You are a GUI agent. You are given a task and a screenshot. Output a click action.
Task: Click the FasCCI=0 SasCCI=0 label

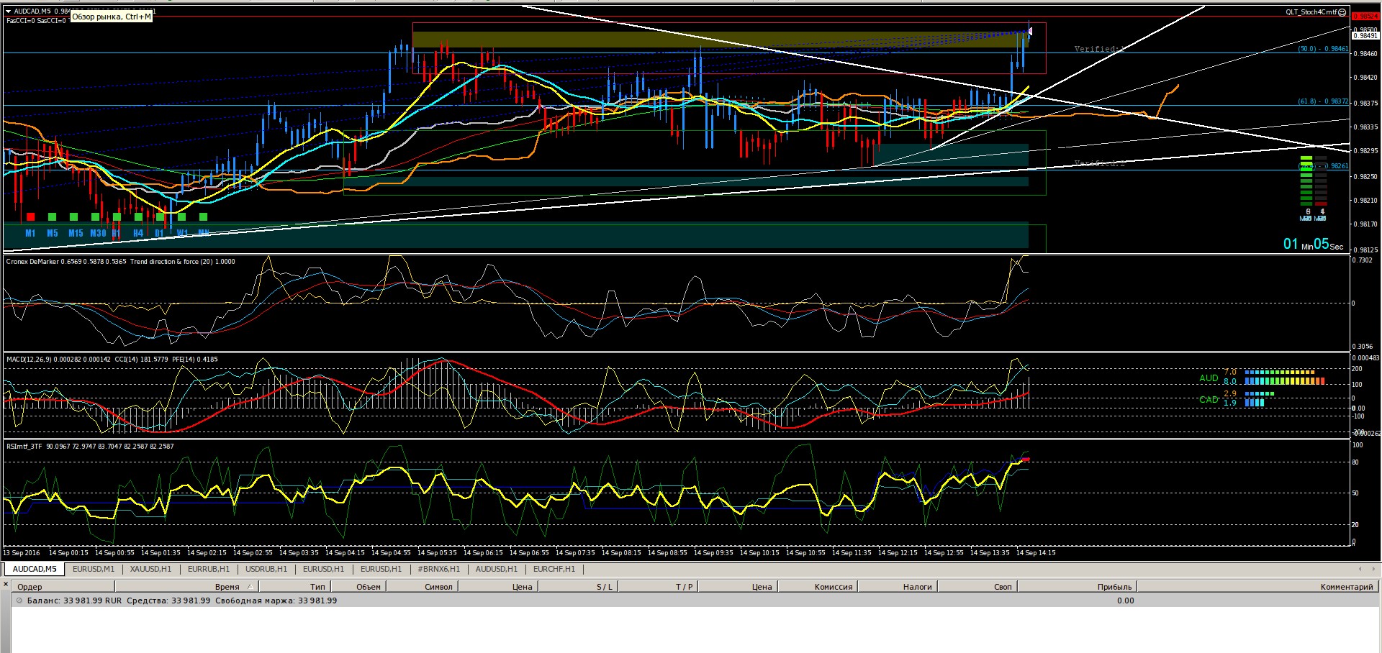(36, 20)
